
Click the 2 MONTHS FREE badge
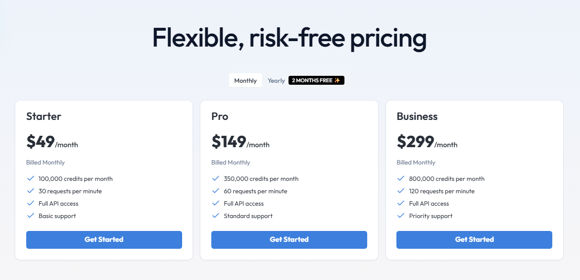pos(316,80)
